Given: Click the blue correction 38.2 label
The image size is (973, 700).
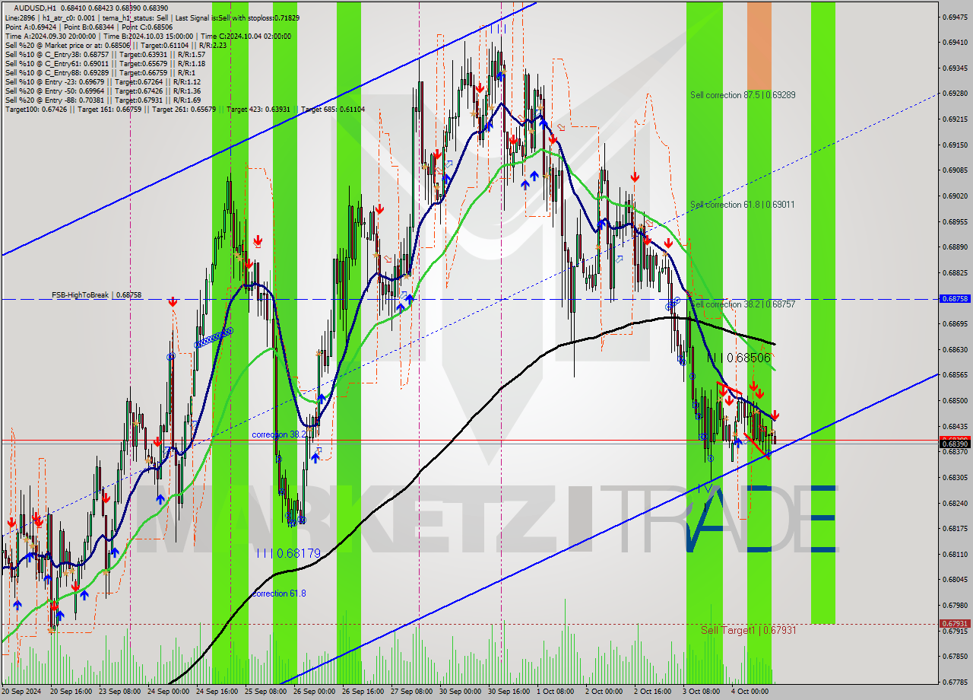Looking at the screenshot, I should pos(280,434).
